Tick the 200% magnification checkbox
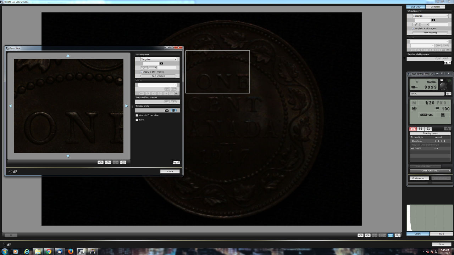Viewport: 454px width, 255px height. click(x=137, y=120)
